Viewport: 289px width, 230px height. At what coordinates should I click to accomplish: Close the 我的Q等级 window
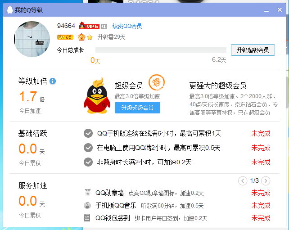[280, 9]
